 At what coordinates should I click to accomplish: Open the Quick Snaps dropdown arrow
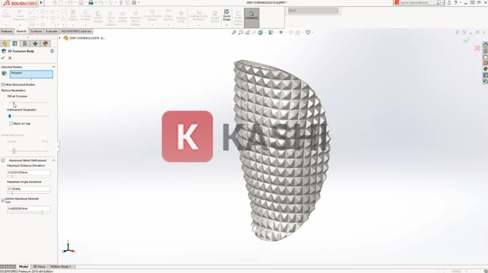pyautogui.click(x=227, y=25)
